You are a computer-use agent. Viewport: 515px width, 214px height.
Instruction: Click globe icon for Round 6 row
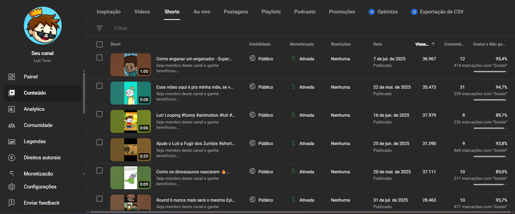pyautogui.click(x=253, y=200)
